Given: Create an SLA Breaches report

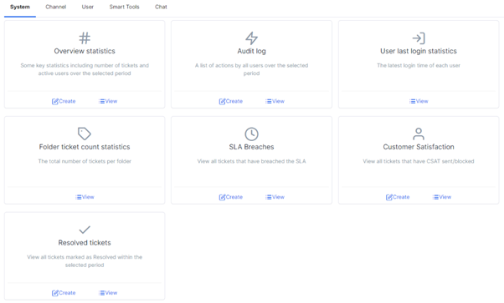Looking at the screenshot, I should click(231, 197).
